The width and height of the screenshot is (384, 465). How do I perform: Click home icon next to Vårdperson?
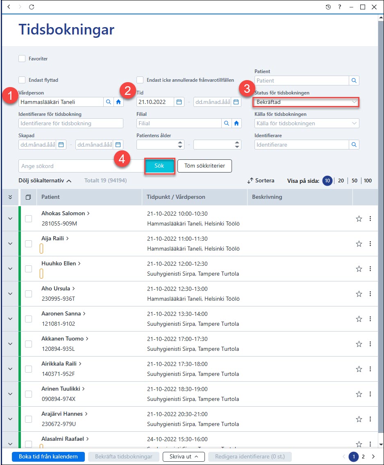tap(118, 102)
